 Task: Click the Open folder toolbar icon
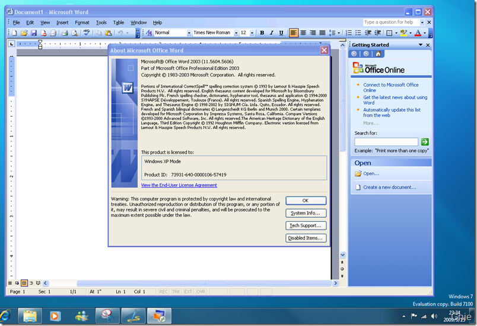[24, 33]
